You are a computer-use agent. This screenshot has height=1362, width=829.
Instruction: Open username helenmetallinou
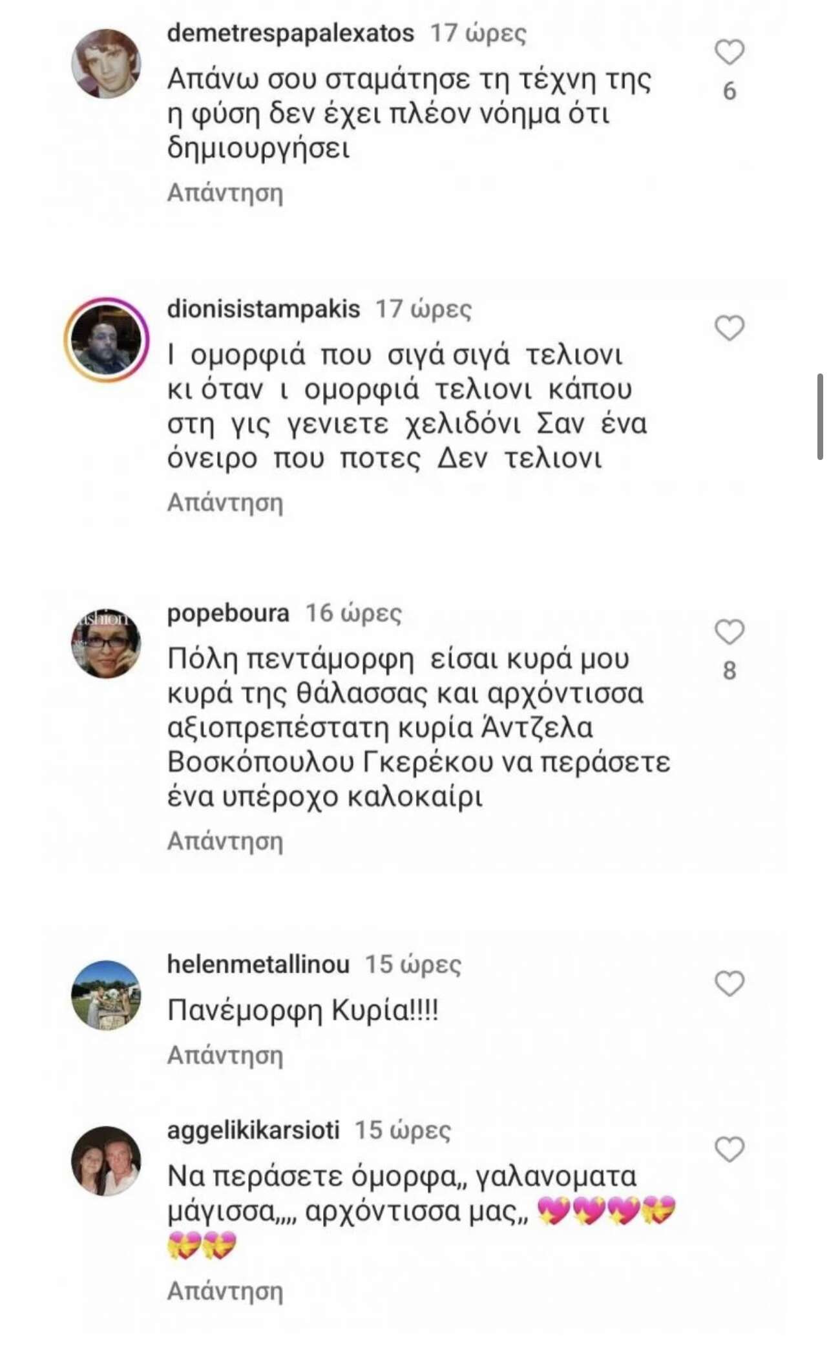[x=258, y=964]
